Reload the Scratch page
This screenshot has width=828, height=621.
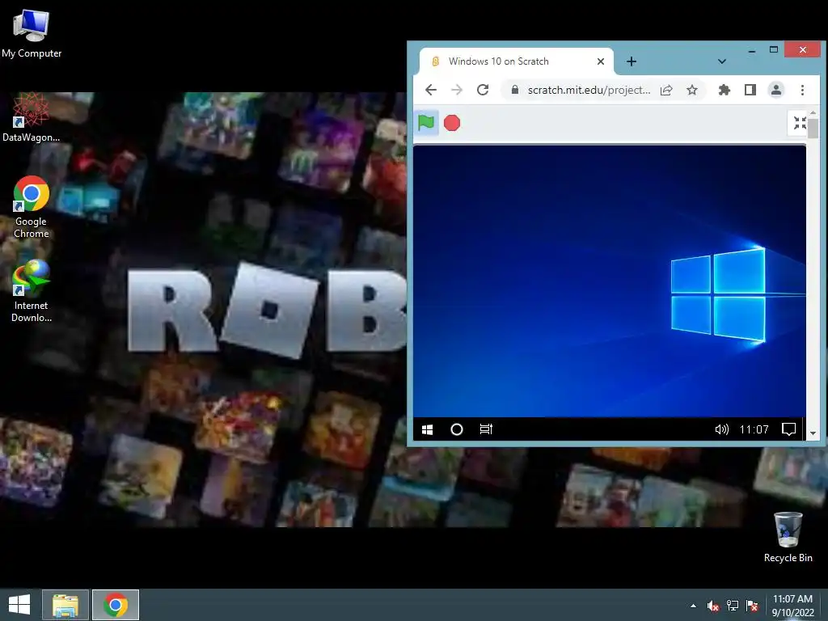click(483, 90)
